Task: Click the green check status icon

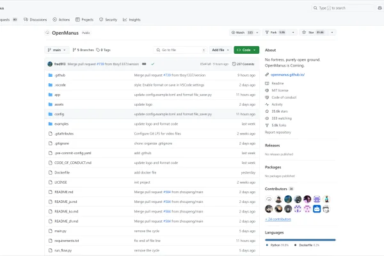Action: tap(153, 64)
